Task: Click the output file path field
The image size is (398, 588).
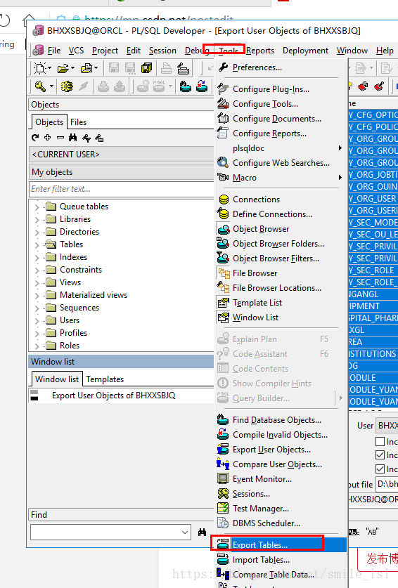Action: (x=387, y=484)
